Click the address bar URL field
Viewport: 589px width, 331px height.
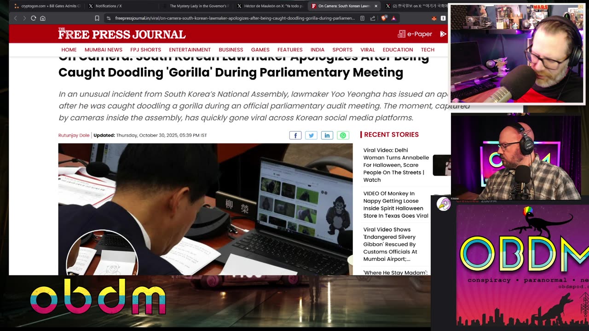coord(235,18)
